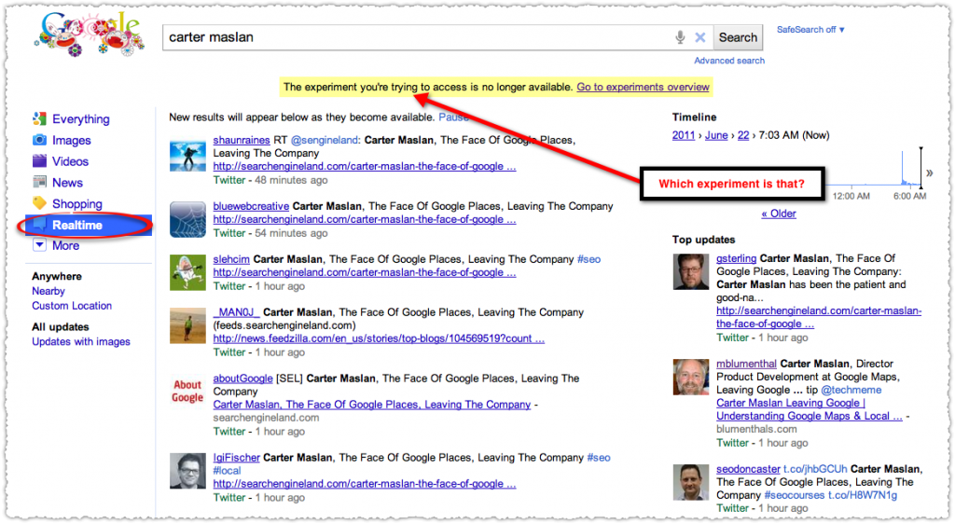Open aboutGoogle username link
The image size is (955, 524).
point(243,379)
